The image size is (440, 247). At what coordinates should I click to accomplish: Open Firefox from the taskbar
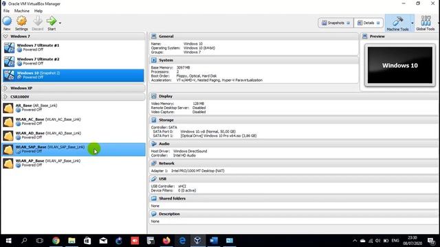(166, 241)
